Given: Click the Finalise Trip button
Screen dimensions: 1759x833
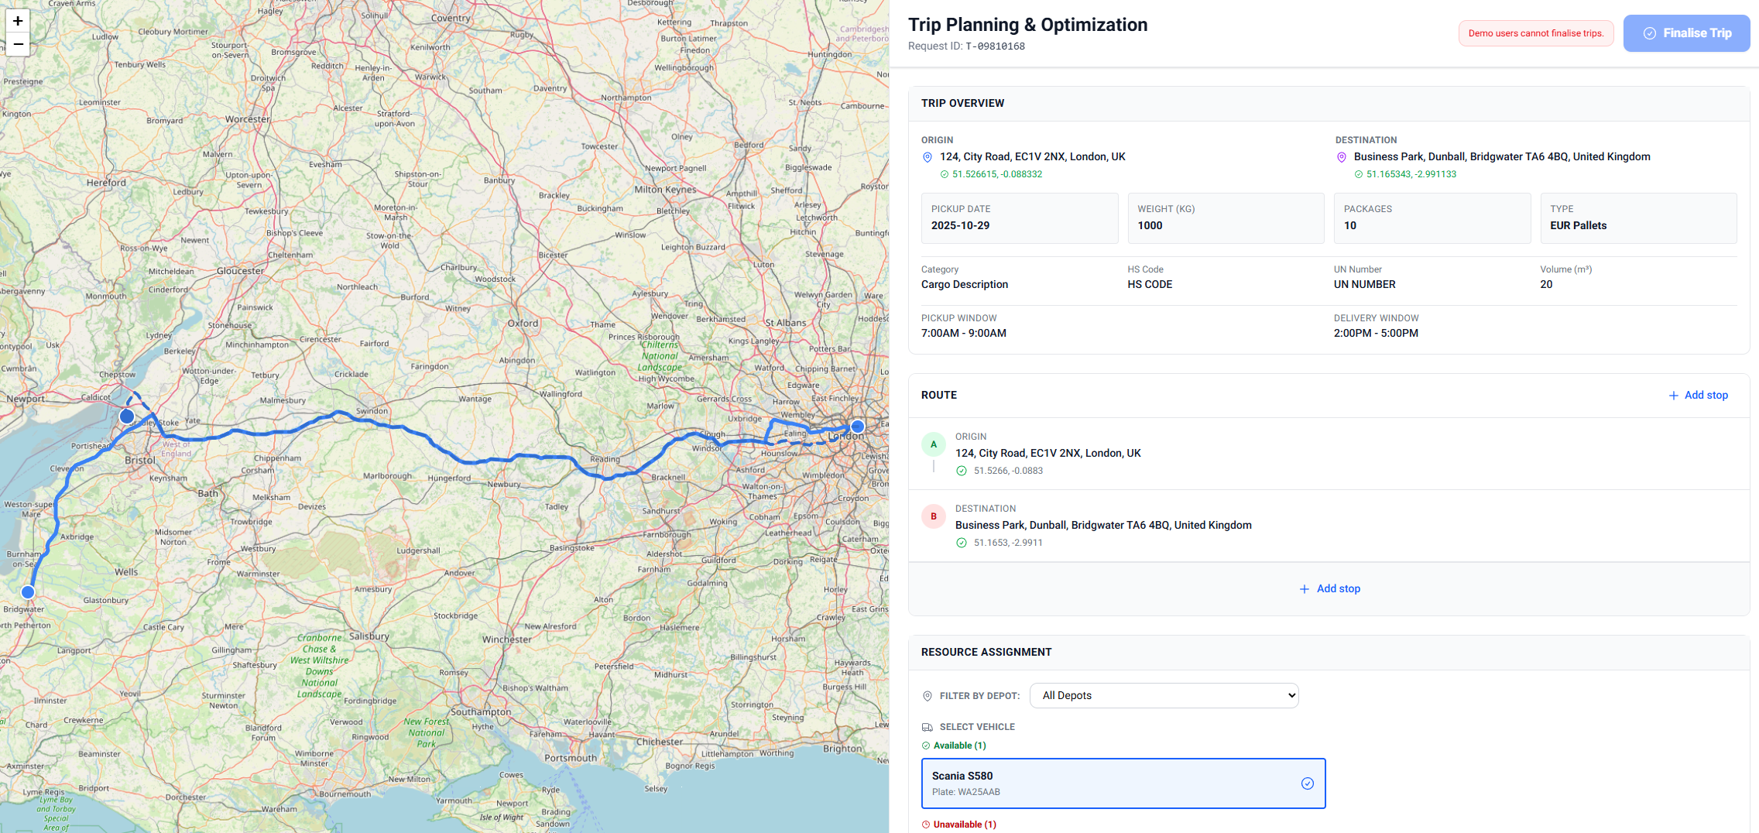Looking at the screenshot, I should click(x=1686, y=33).
